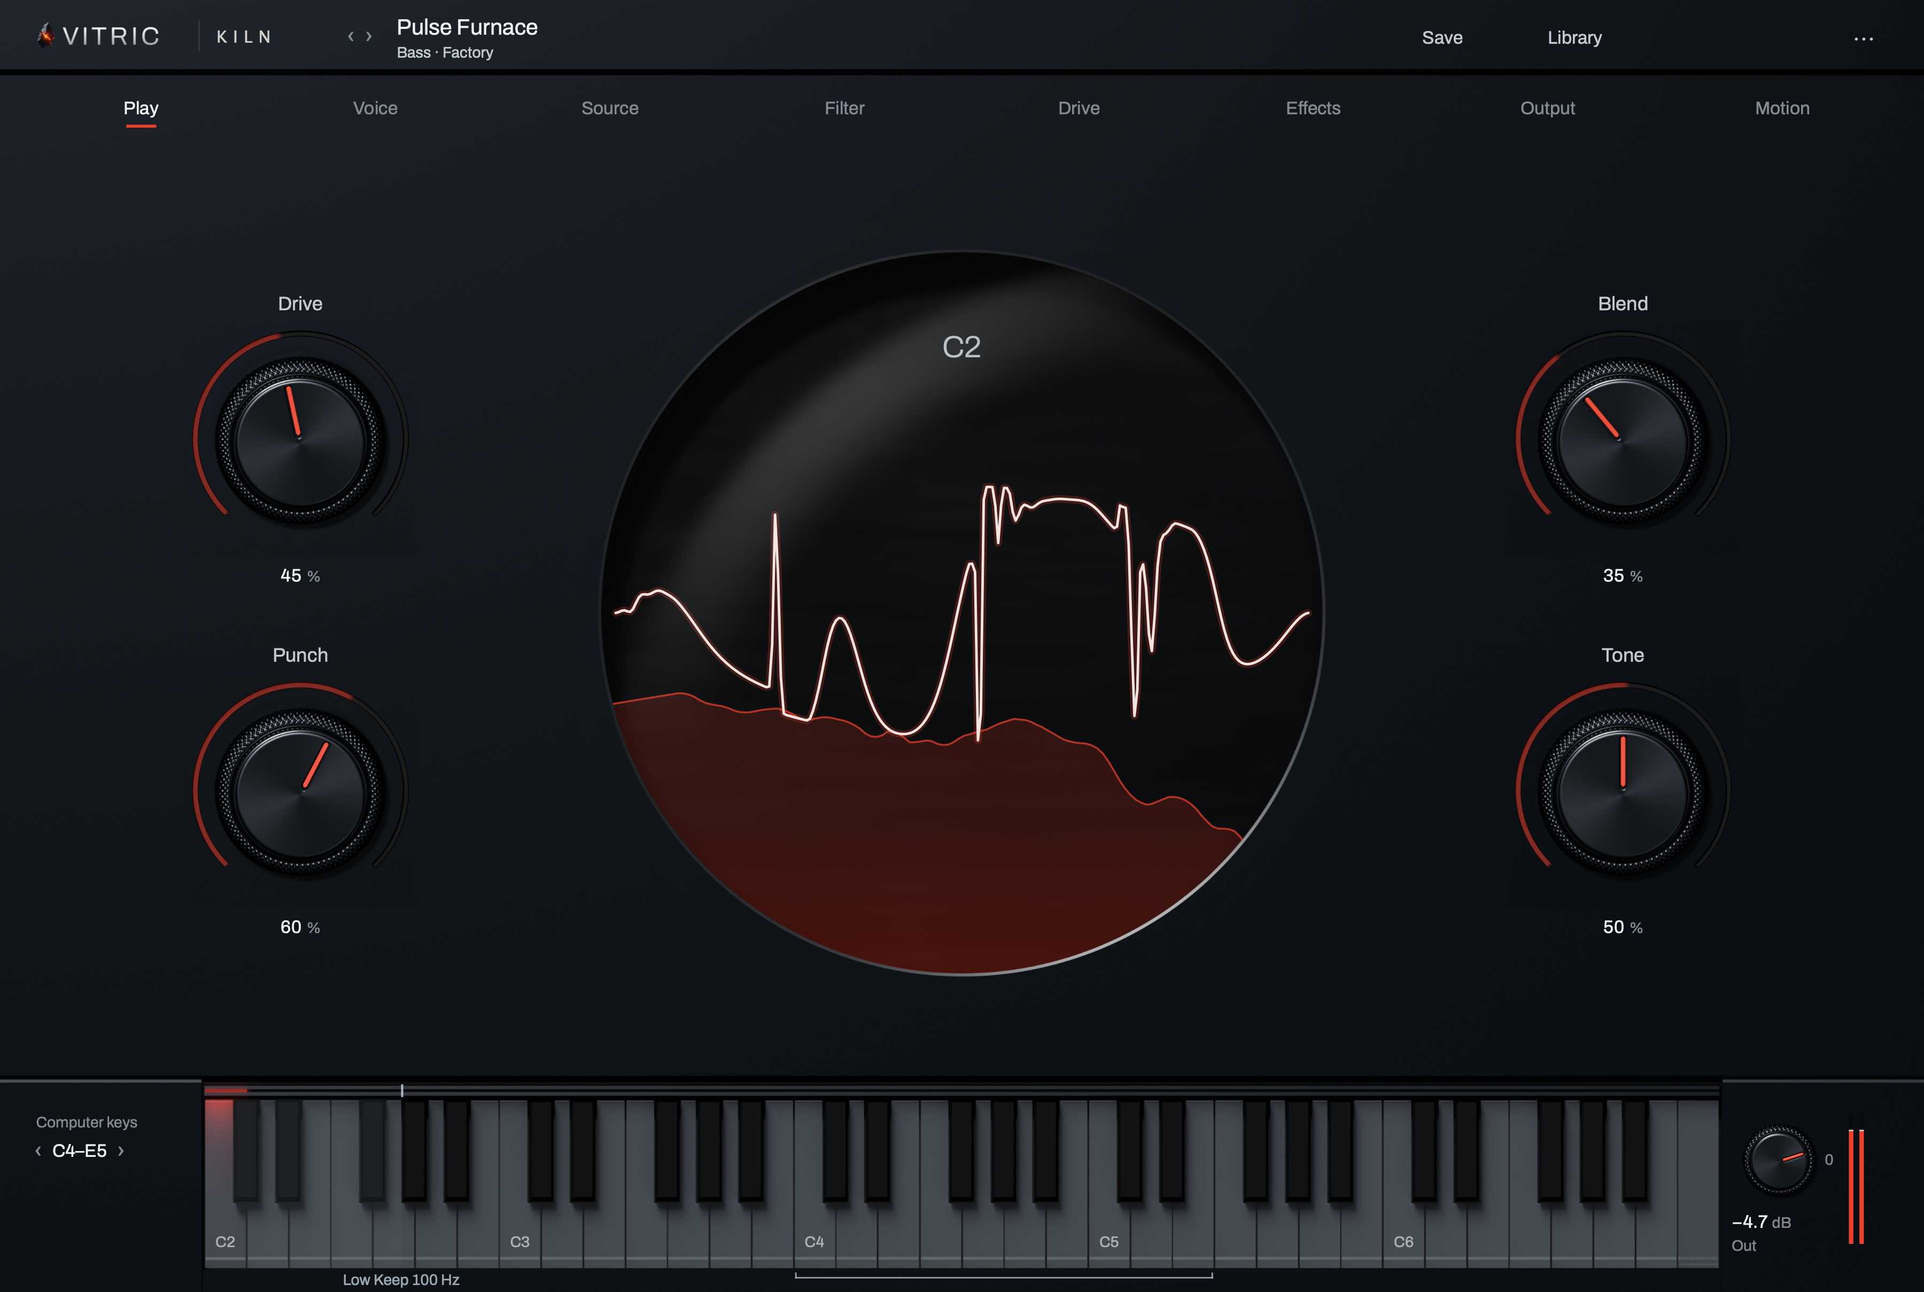Open the Source tab
Screen dimensions: 1924x1292
click(610, 108)
